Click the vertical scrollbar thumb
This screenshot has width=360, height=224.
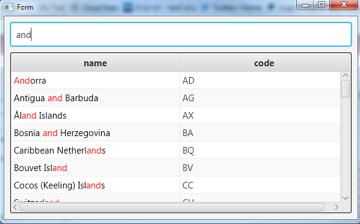(x=346, y=89)
